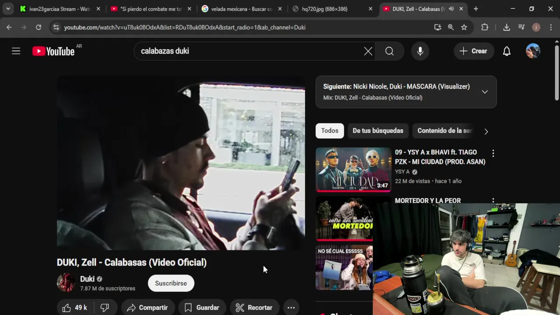Viewport: 560px width, 315px height.
Task: Click the browser address bar URL
Action: point(185,27)
